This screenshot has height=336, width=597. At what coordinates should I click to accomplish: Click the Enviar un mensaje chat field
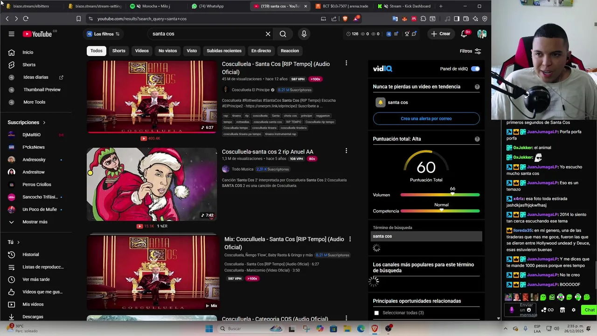coord(520,310)
